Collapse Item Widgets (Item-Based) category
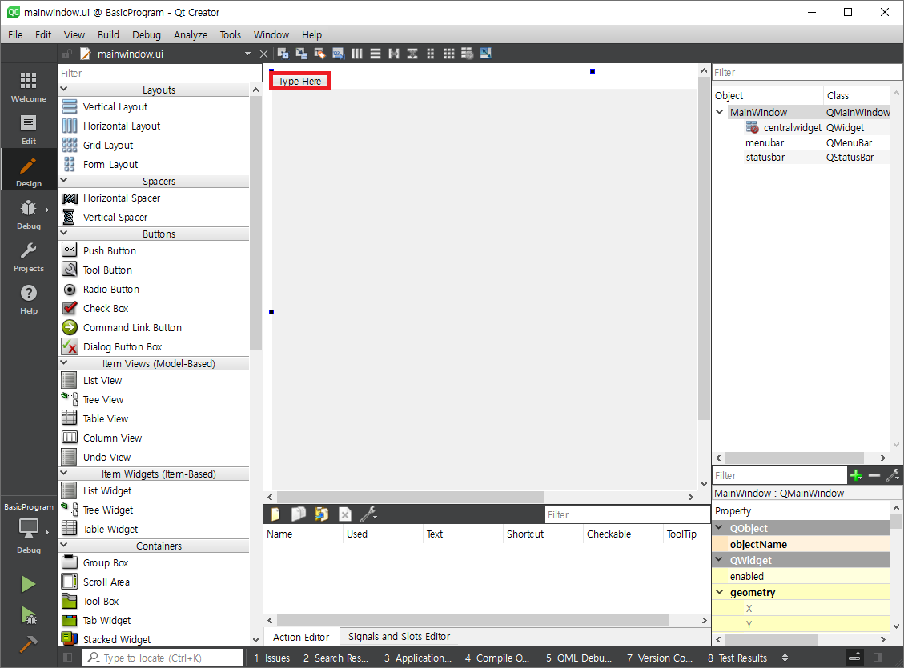Image resolution: width=904 pixels, height=668 pixels. point(64,474)
